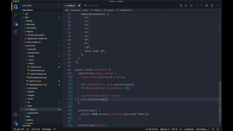Click the store breadcrumb segment
This screenshot has width=233, height=131.
point(85,10)
